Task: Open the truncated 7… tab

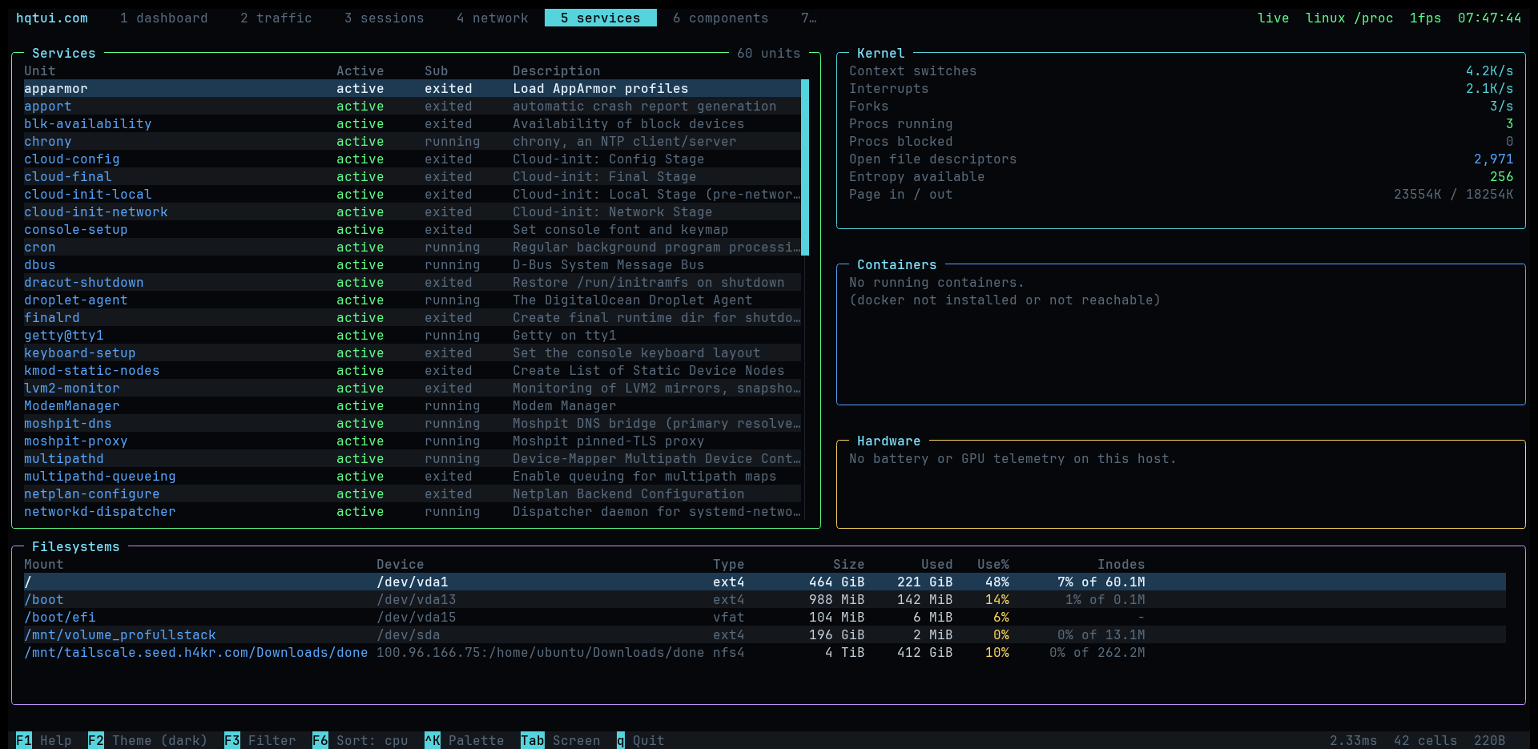Action: (x=809, y=18)
